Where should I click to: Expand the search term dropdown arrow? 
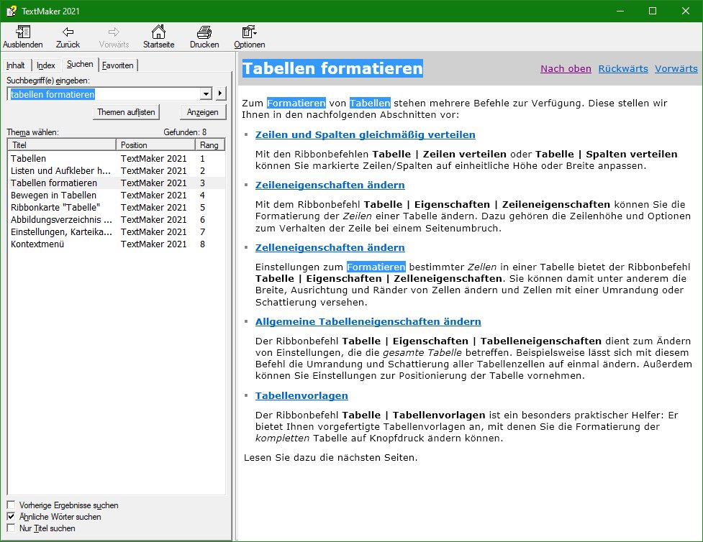tap(206, 94)
